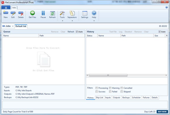The image size is (170, 115).
Task: Create a New job
Action: 6,15
